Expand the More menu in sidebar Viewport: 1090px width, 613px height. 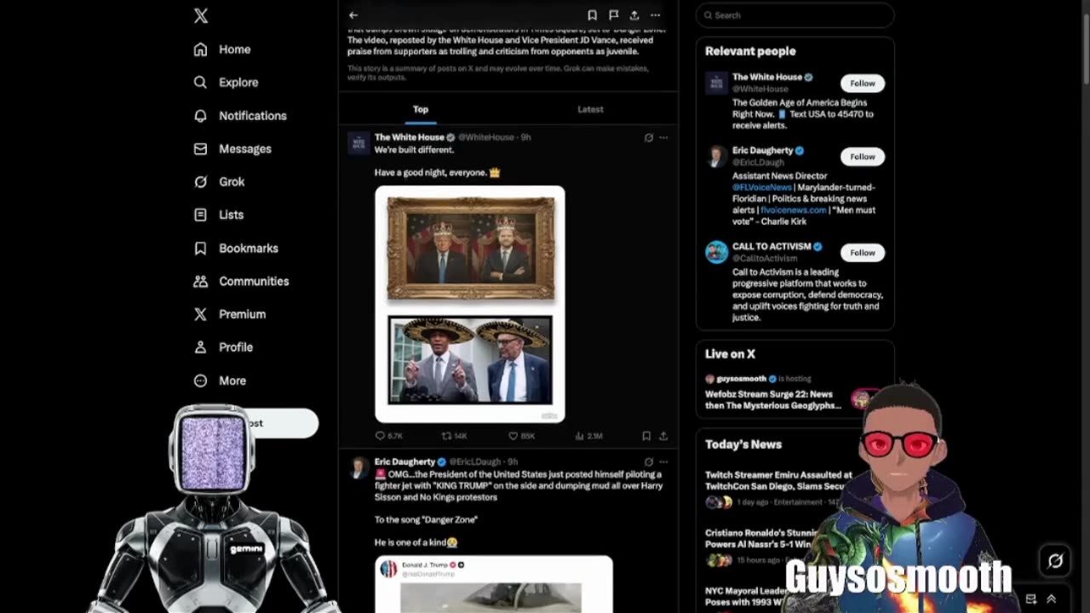pyautogui.click(x=221, y=381)
